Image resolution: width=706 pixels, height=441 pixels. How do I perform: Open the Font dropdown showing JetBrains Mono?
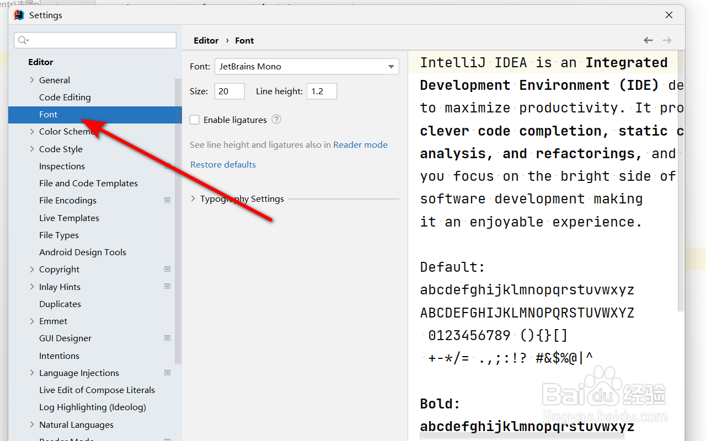(307, 66)
